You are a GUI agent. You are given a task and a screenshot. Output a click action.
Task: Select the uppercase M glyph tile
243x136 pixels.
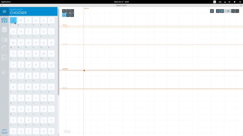click(x=13, y=43)
